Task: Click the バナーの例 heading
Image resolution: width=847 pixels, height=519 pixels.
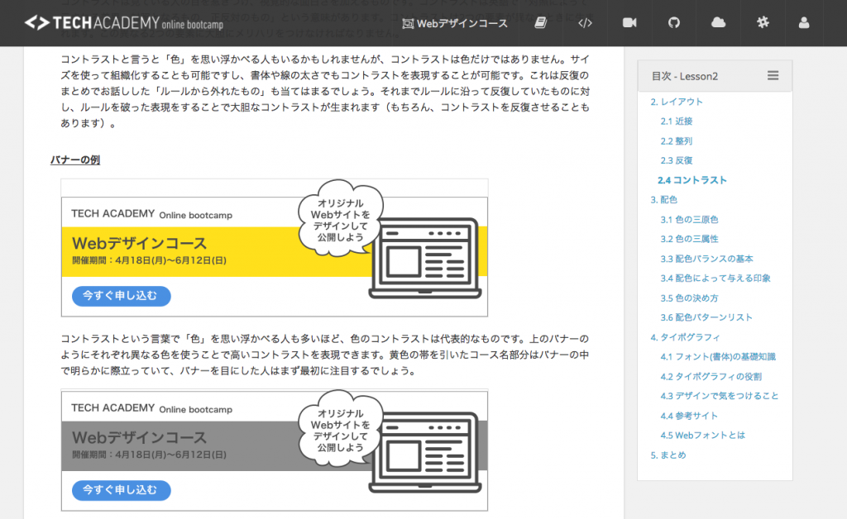Action: point(75,160)
